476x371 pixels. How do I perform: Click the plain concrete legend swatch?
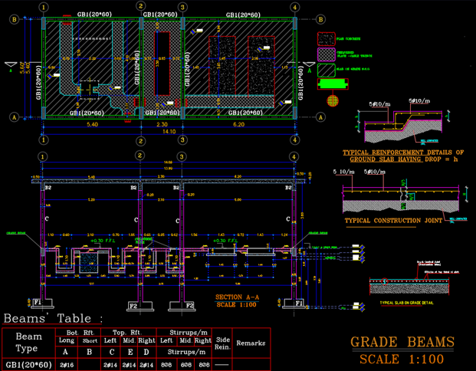327,39
